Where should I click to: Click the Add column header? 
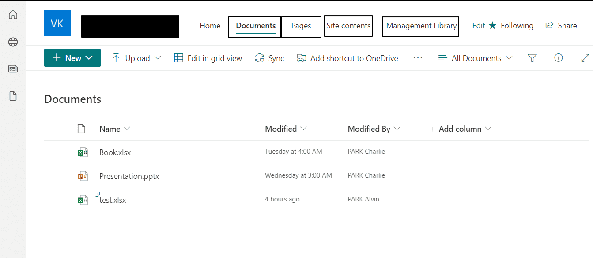coord(461,129)
